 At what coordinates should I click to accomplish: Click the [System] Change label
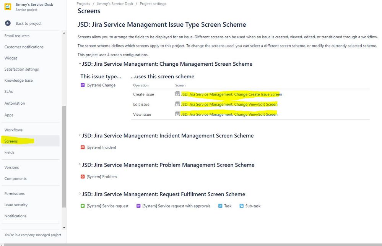click(101, 85)
